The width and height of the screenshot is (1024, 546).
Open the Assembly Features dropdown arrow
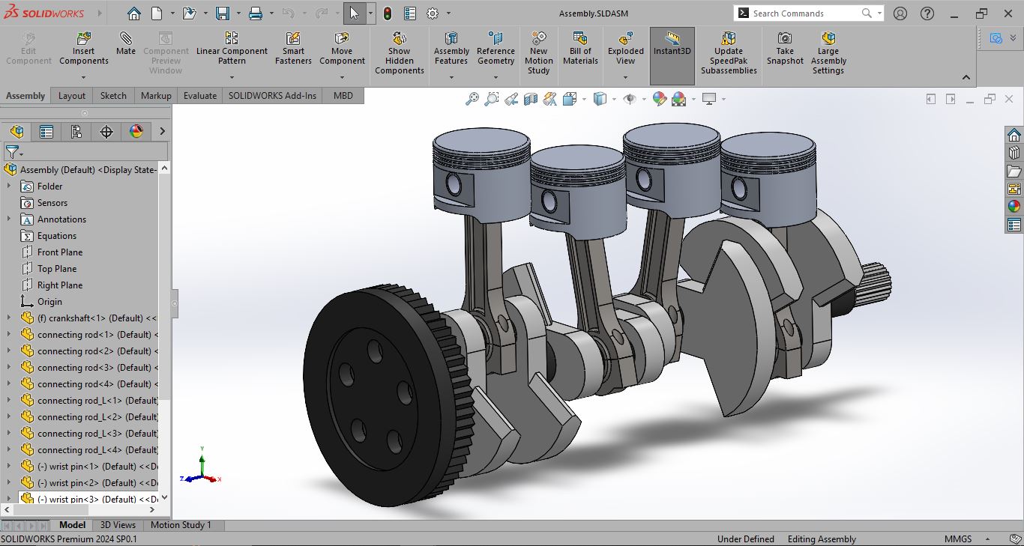pos(451,76)
